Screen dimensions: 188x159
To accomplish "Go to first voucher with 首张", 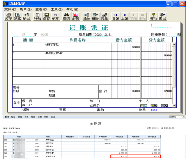I will pos(116,16).
